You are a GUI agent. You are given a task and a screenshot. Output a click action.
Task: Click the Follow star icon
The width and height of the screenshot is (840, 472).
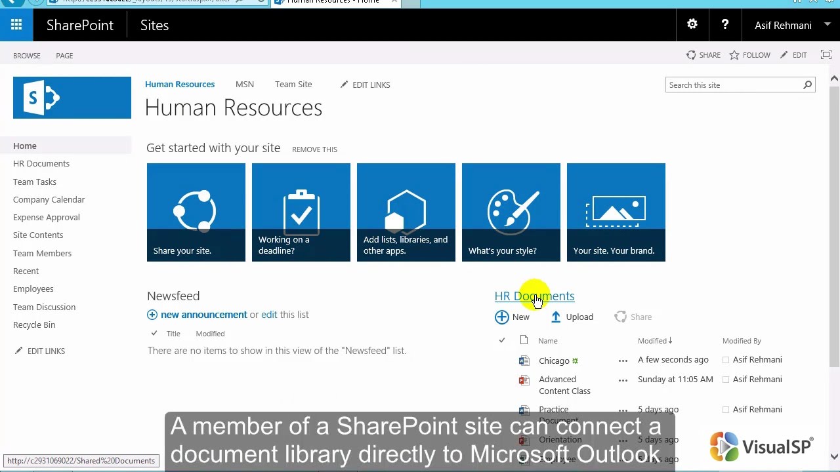(x=734, y=55)
